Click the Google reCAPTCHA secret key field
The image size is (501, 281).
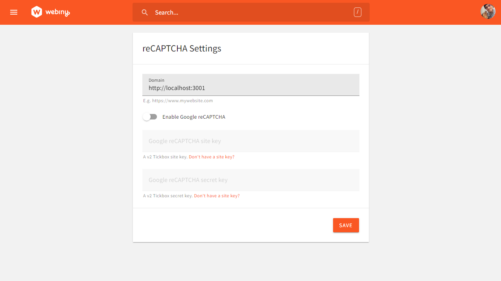[x=251, y=180]
